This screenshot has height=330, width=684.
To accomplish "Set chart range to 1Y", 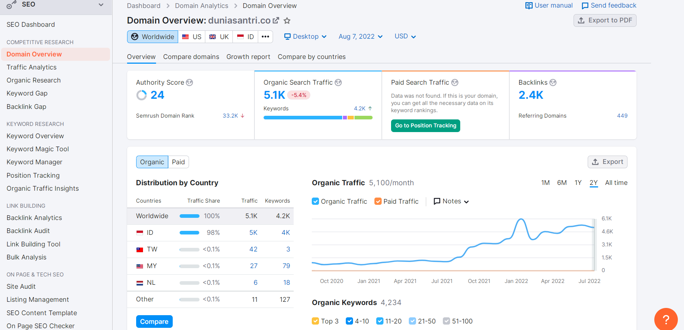I will [578, 183].
